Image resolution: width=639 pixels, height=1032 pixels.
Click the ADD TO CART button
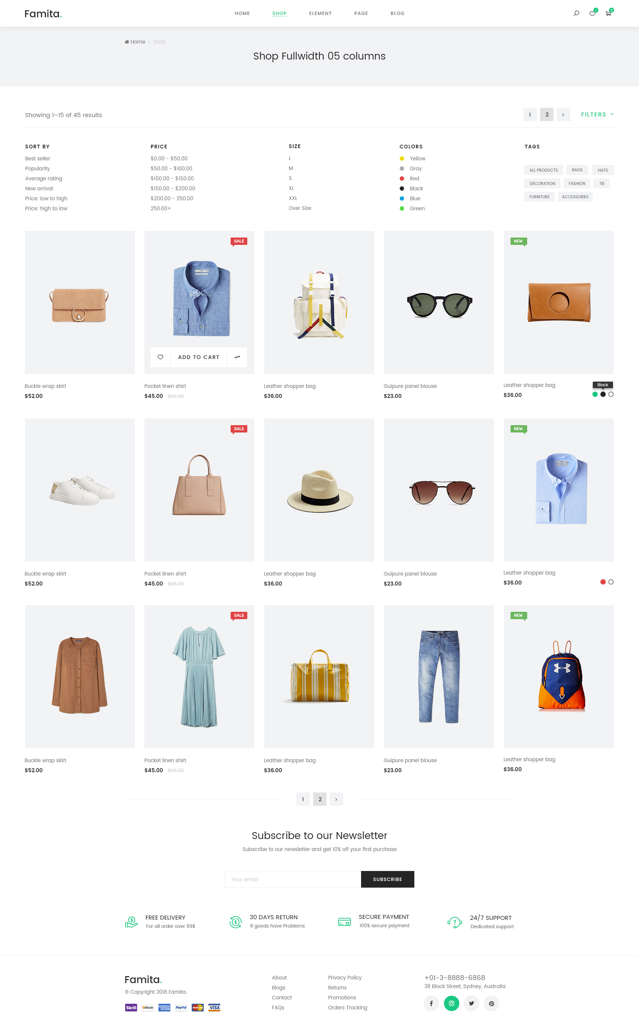click(x=199, y=357)
